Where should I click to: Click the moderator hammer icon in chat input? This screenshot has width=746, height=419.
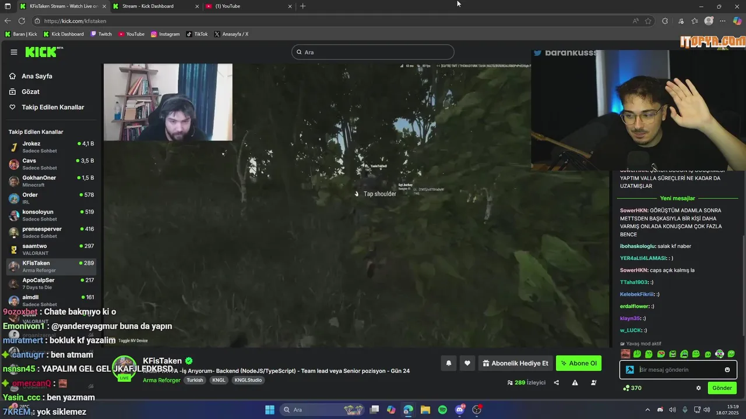click(629, 370)
